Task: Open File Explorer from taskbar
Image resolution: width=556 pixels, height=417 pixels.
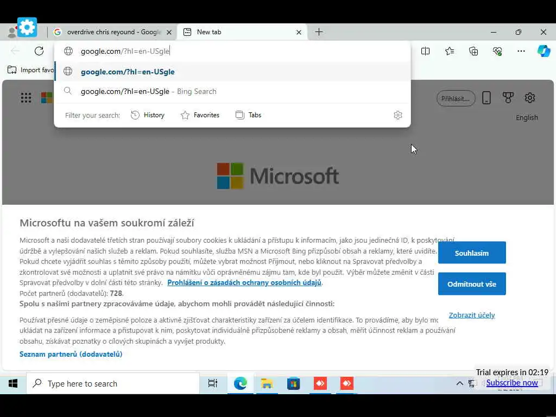Action: 267,383
